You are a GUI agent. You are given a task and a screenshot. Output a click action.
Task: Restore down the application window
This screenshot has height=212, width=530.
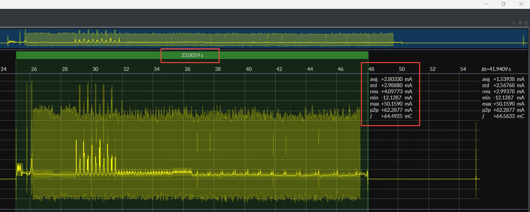(x=503, y=4)
